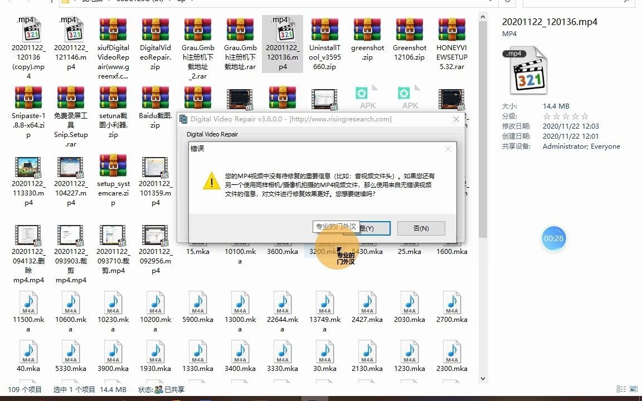Click 否(N) to cancel the repair

pos(421,228)
